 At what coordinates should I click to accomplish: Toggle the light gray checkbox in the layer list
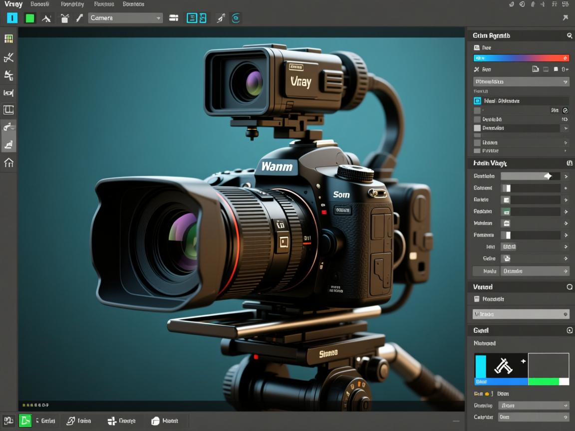coord(477,128)
